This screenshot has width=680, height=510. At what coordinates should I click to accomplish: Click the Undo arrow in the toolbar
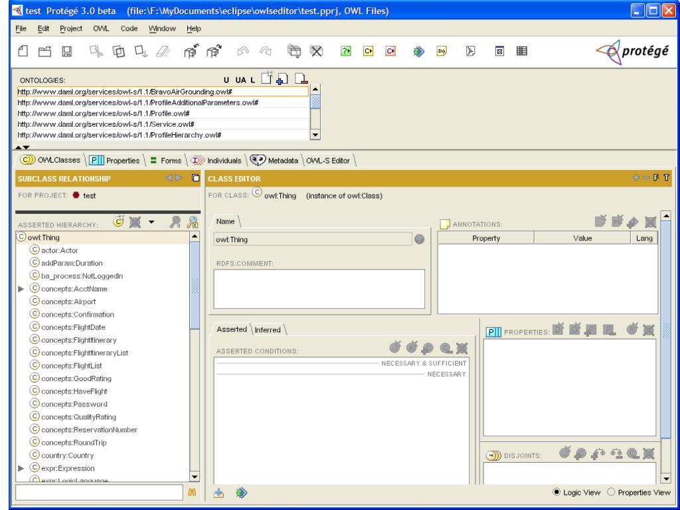point(243,51)
